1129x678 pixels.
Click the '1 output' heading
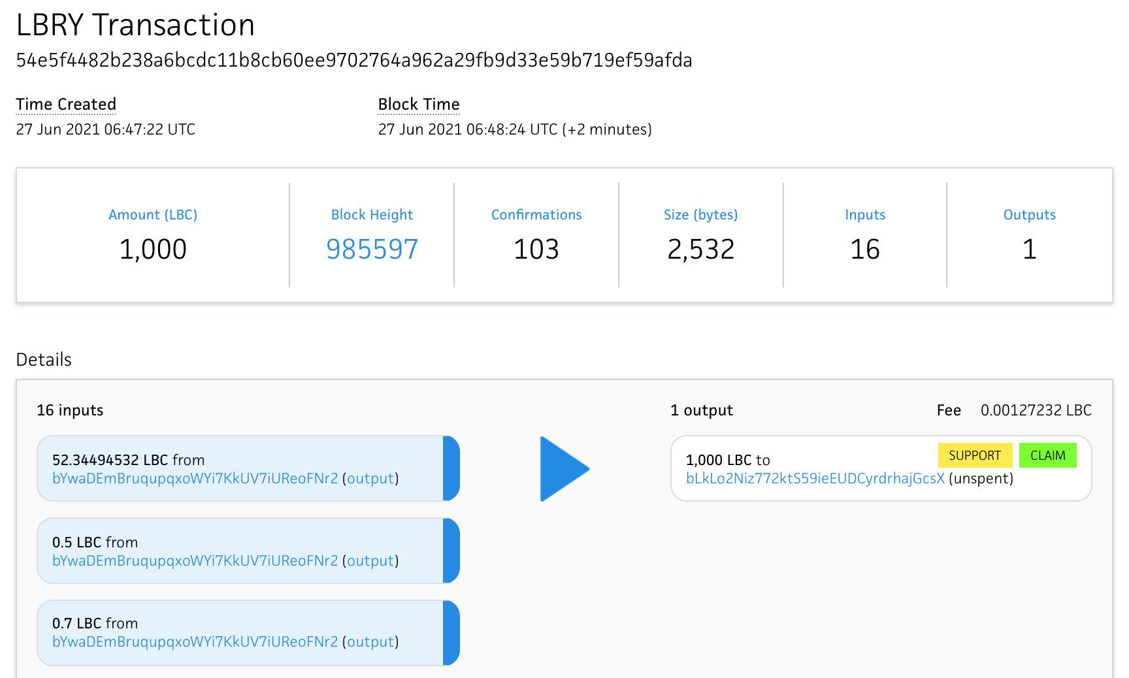pyautogui.click(x=702, y=410)
